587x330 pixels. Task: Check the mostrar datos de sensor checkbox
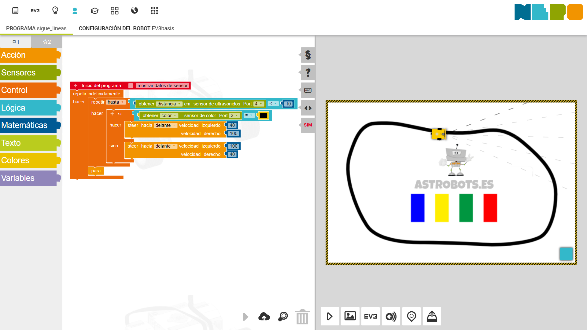(131, 86)
